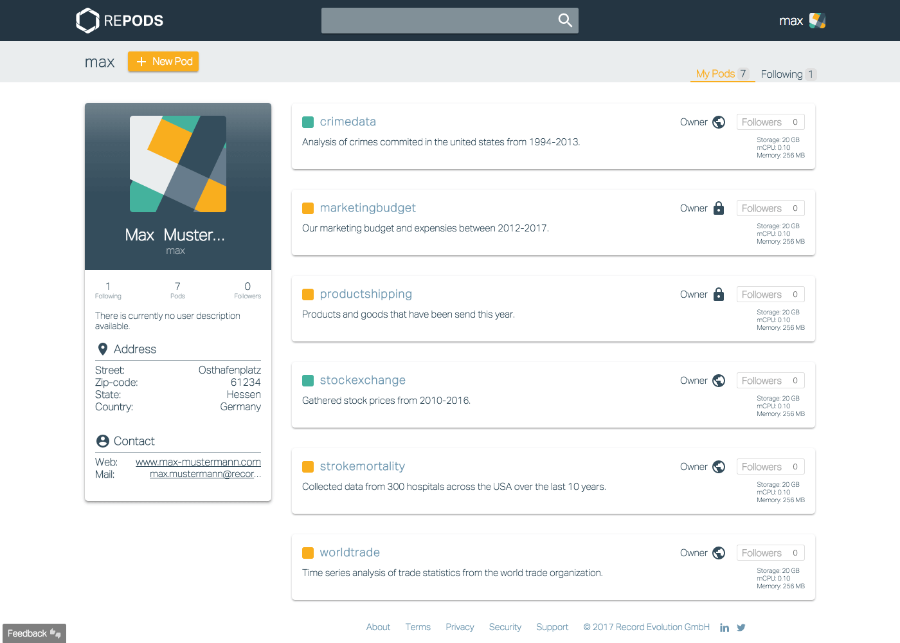Click the globe icon on stockexchange pod
The width and height of the screenshot is (900, 643).
click(x=719, y=380)
